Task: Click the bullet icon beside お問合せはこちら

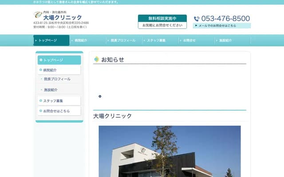Action: 41,111
